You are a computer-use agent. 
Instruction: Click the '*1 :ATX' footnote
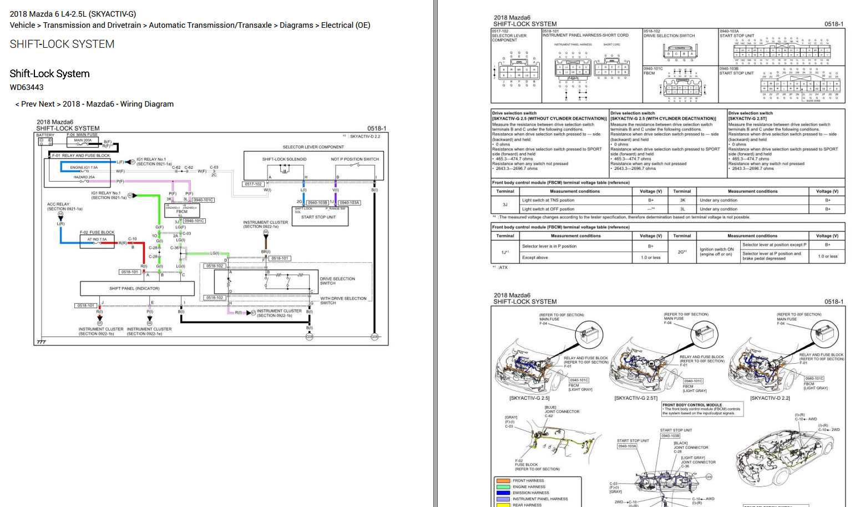[500, 267]
